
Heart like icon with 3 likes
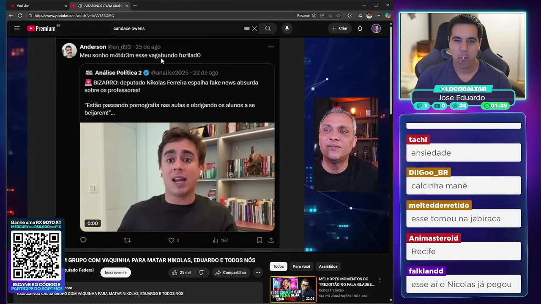pos(172,240)
